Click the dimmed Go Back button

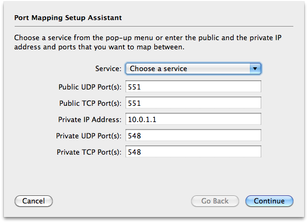click(215, 201)
